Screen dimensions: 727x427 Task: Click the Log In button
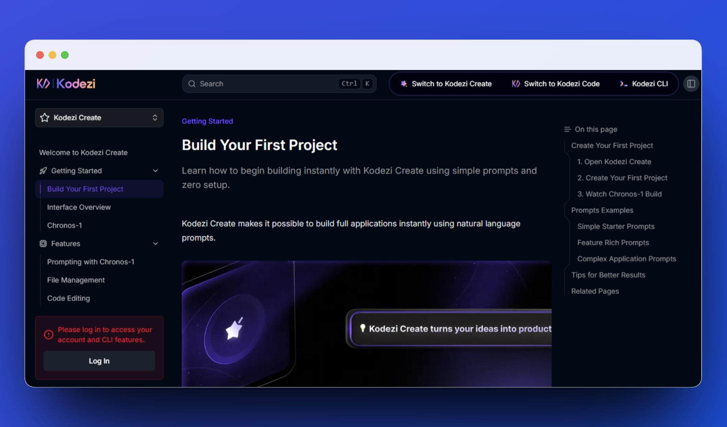tap(99, 361)
